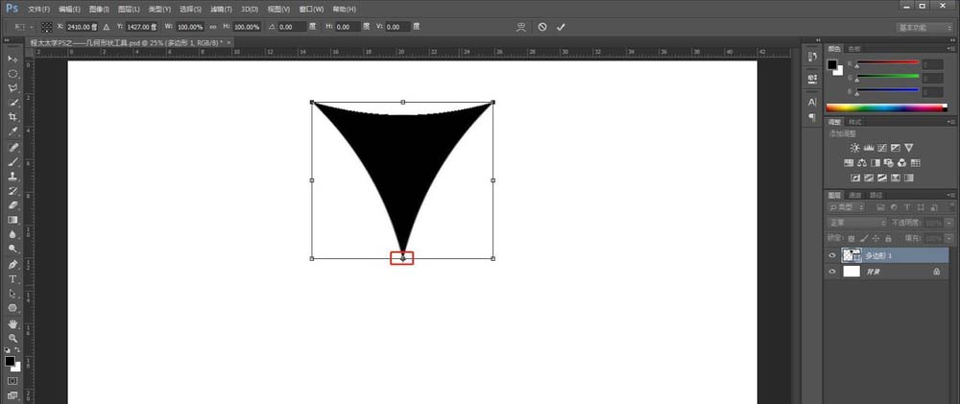Hide the 多边形 1 layer

832,256
